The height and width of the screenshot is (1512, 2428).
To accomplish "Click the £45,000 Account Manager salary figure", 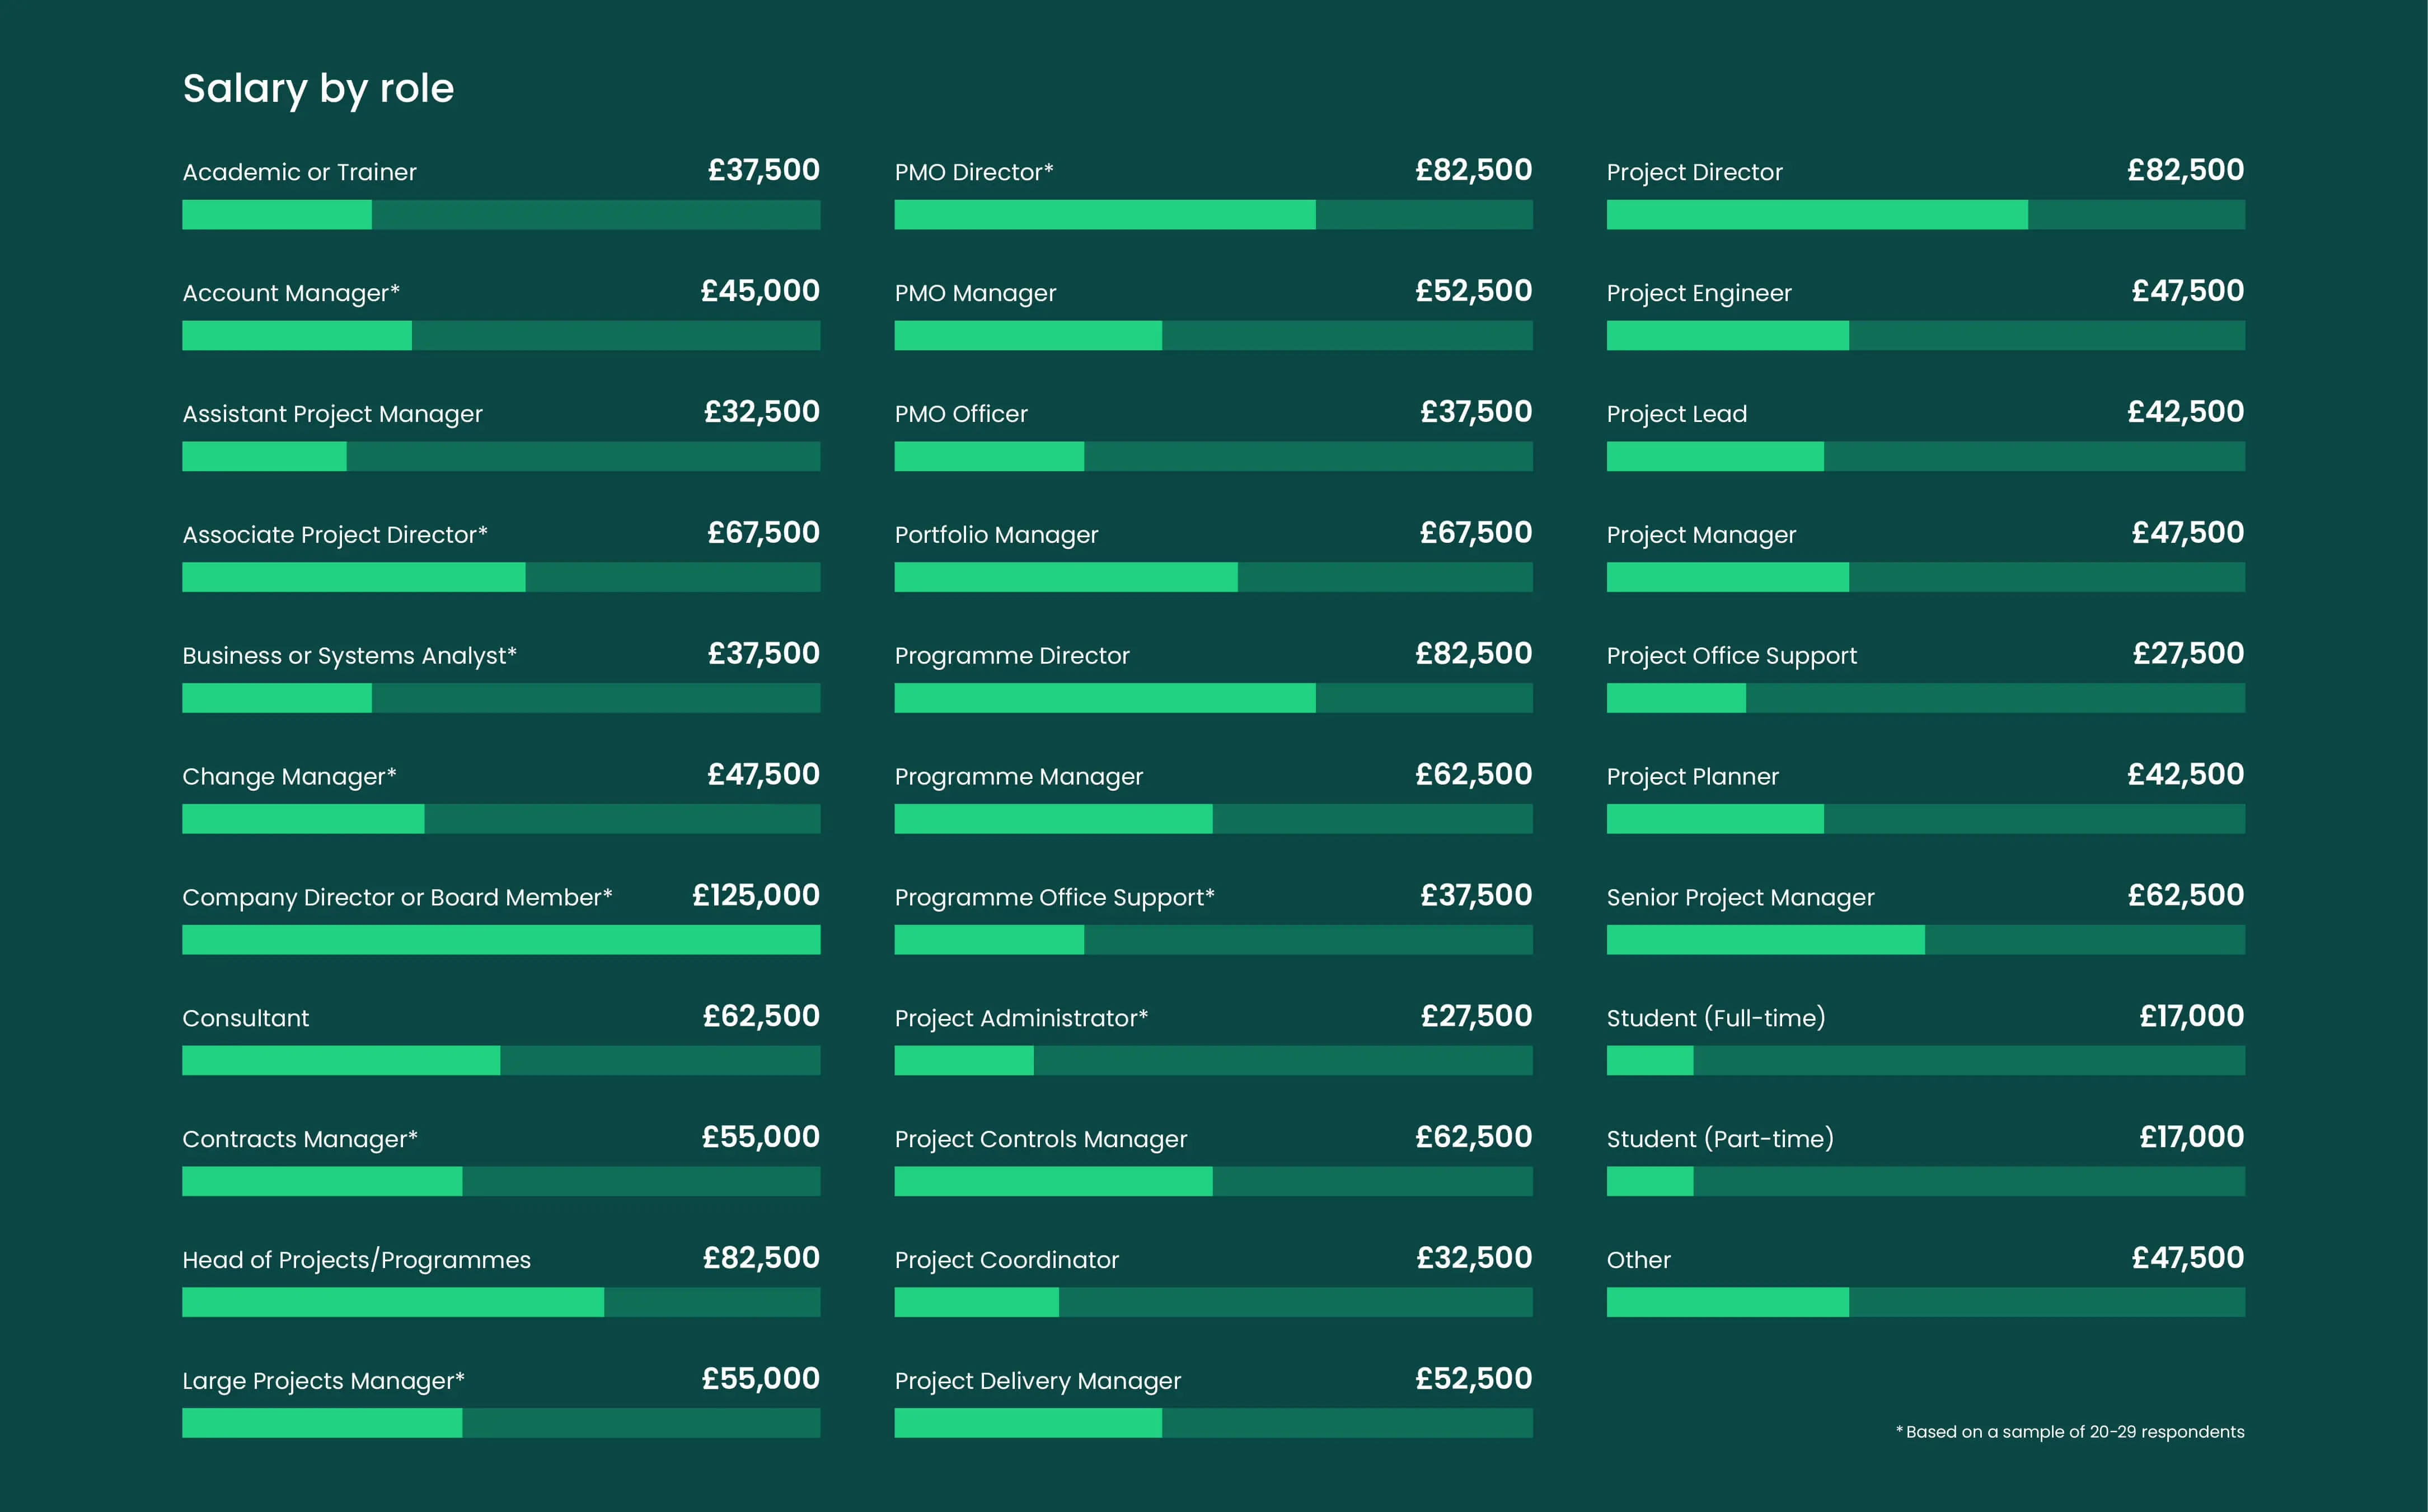I will 759,291.
